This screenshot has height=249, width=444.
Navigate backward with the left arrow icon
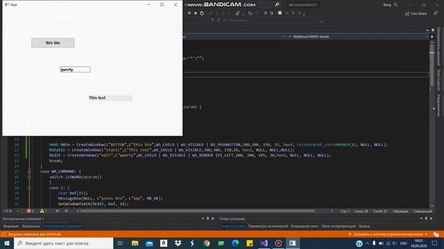(x=58, y=211)
